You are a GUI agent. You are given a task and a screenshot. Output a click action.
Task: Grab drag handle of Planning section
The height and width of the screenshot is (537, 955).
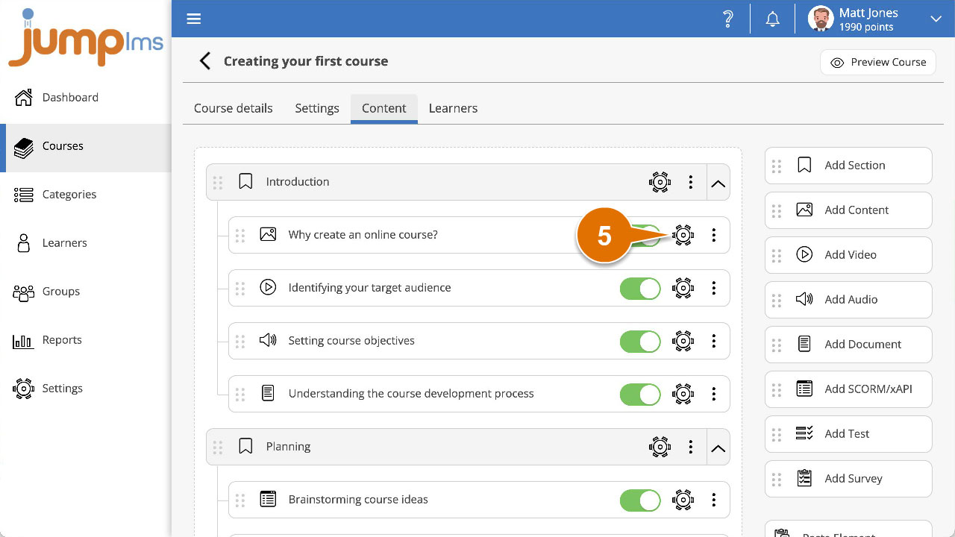[x=218, y=447]
